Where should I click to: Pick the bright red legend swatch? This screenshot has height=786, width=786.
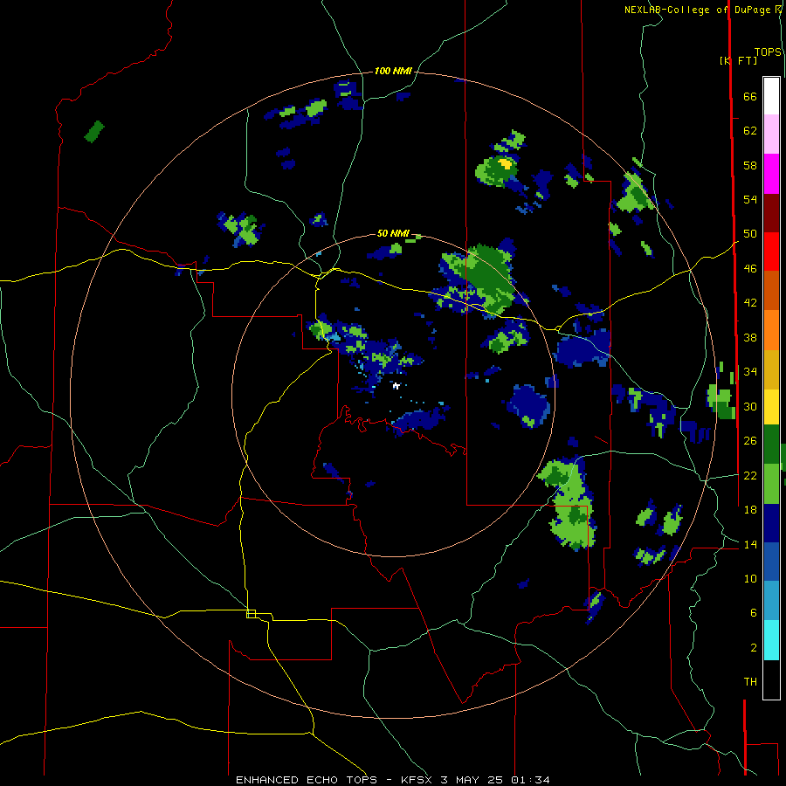[x=771, y=252]
